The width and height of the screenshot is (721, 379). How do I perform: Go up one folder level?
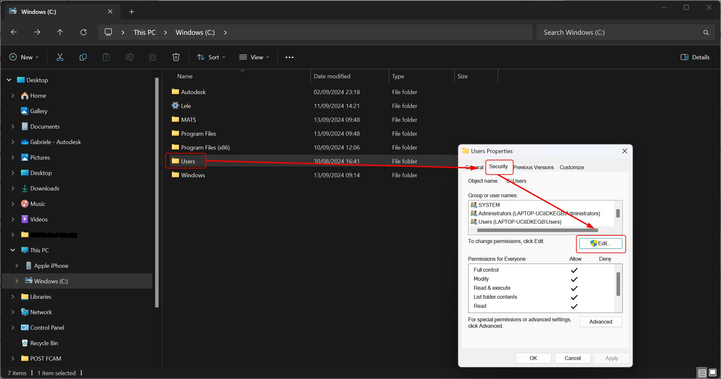60,32
